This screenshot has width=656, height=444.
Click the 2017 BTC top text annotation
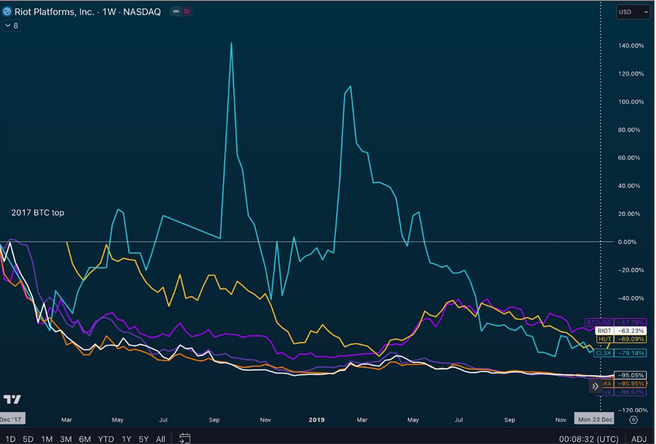coord(38,213)
